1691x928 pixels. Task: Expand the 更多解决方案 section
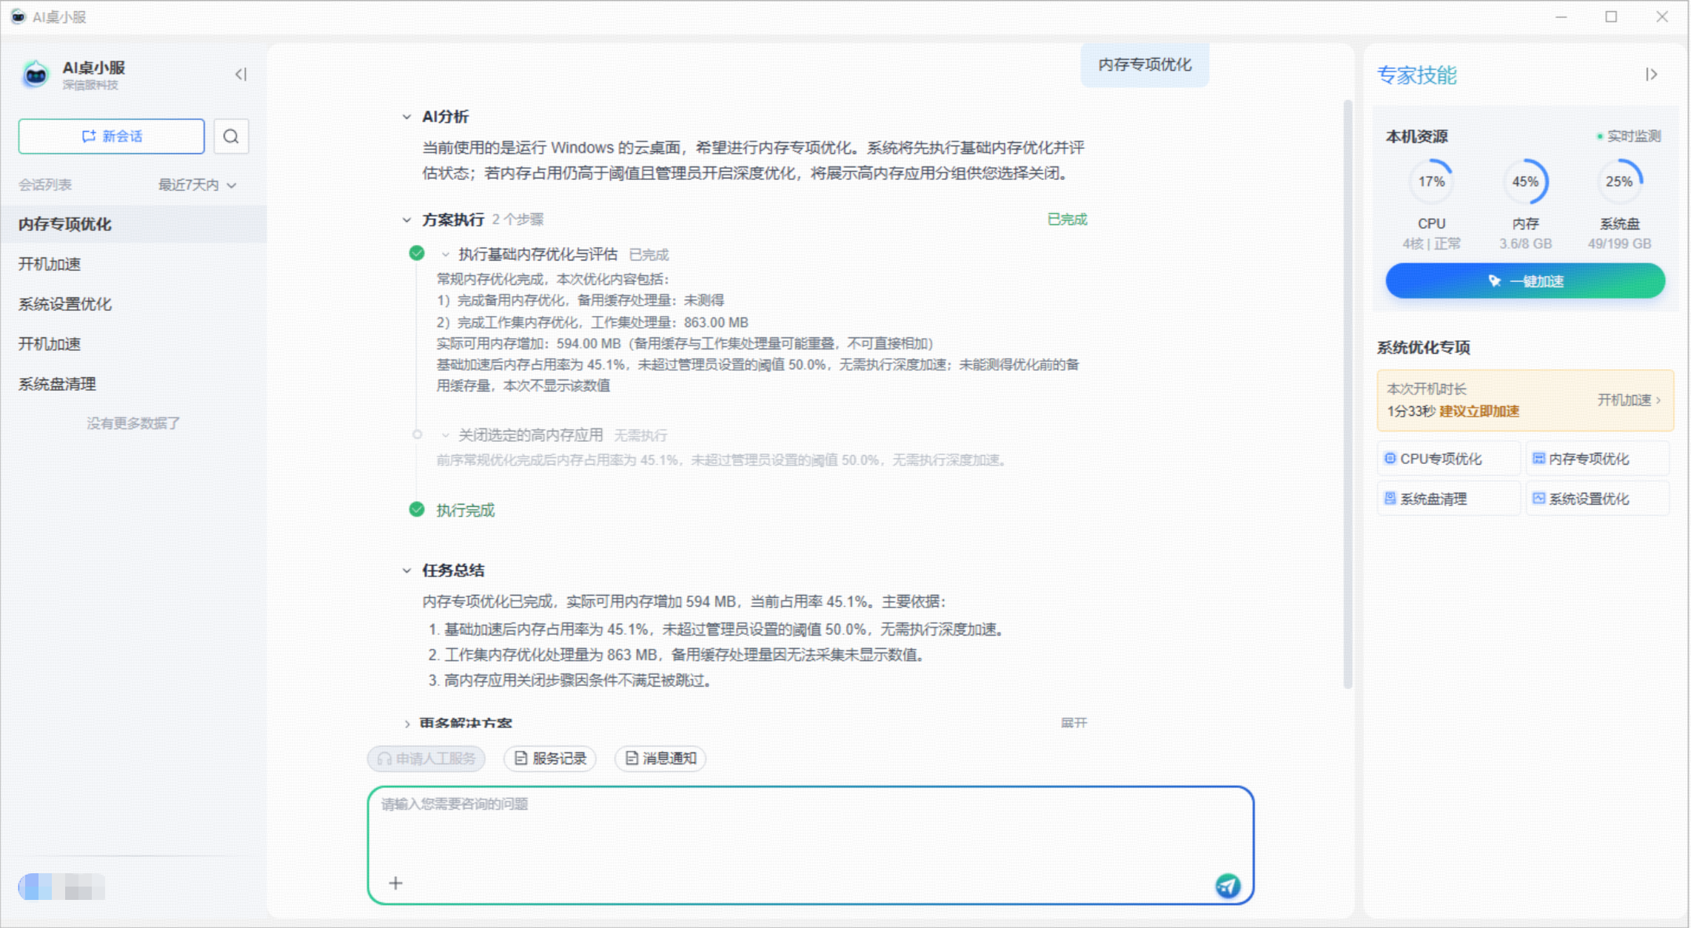coord(406,724)
